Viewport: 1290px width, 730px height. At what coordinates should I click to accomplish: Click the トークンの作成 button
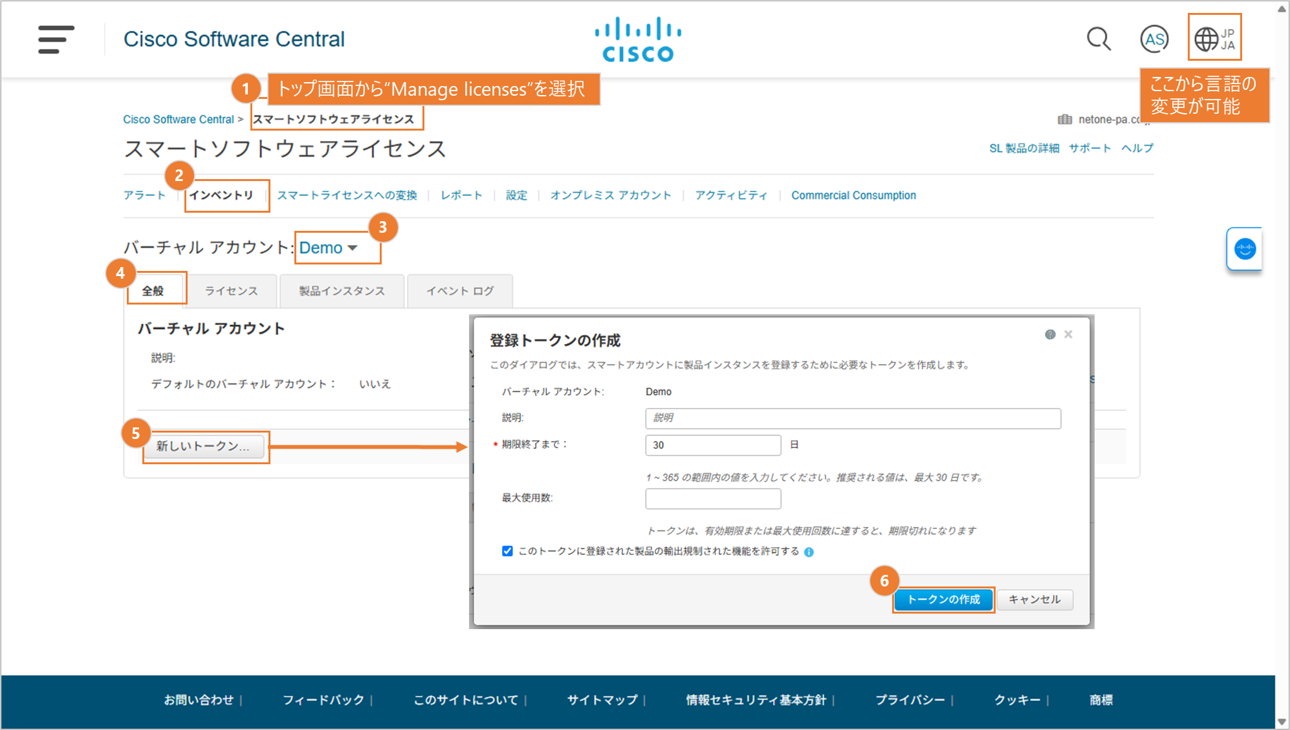coord(943,599)
